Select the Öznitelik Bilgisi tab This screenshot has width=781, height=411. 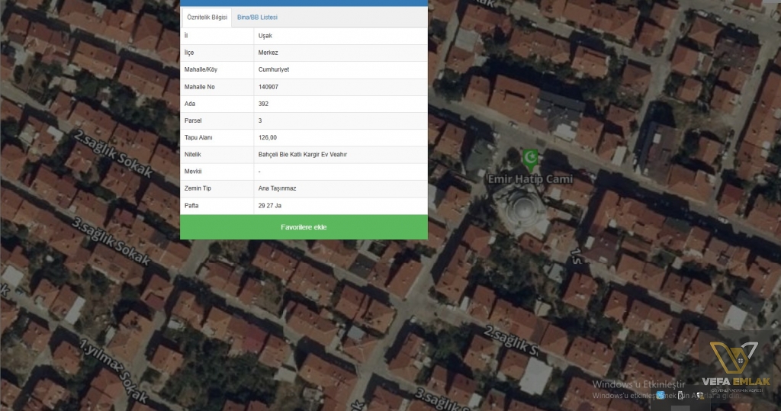click(x=207, y=18)
